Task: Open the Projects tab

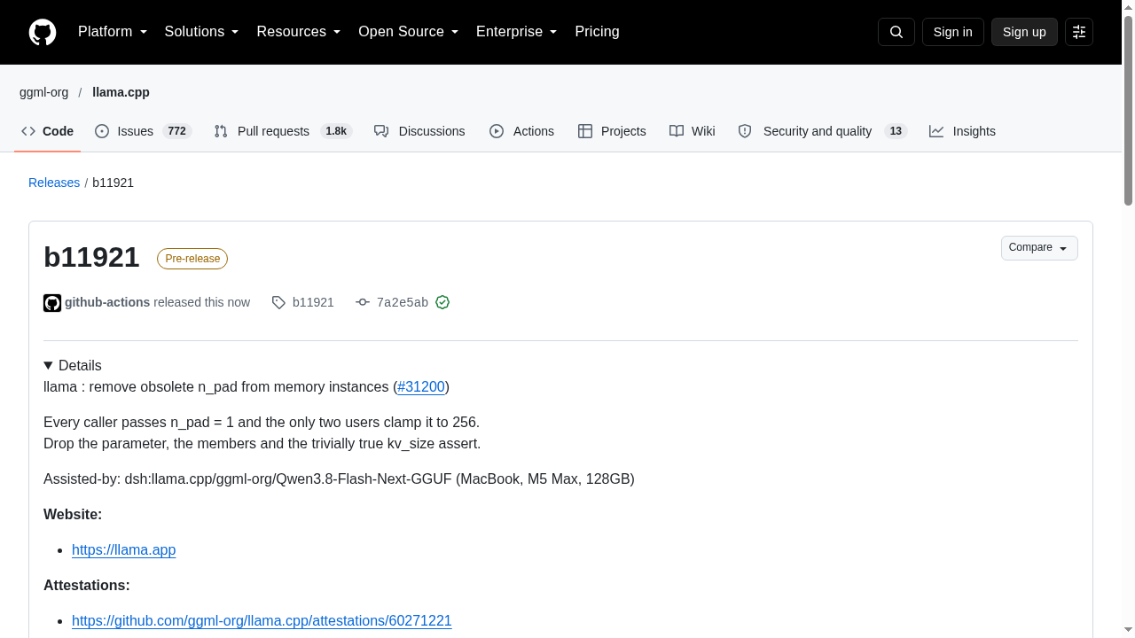Action: point(612,131)
